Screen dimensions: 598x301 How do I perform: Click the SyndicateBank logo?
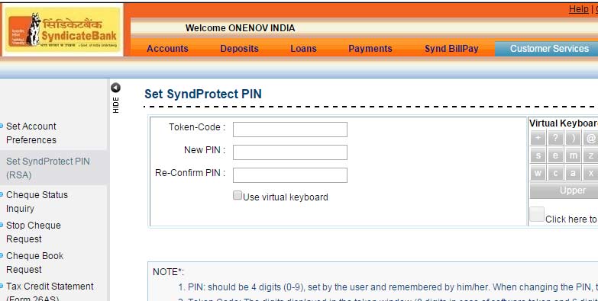pyautogui.click(x=63, y=29)
